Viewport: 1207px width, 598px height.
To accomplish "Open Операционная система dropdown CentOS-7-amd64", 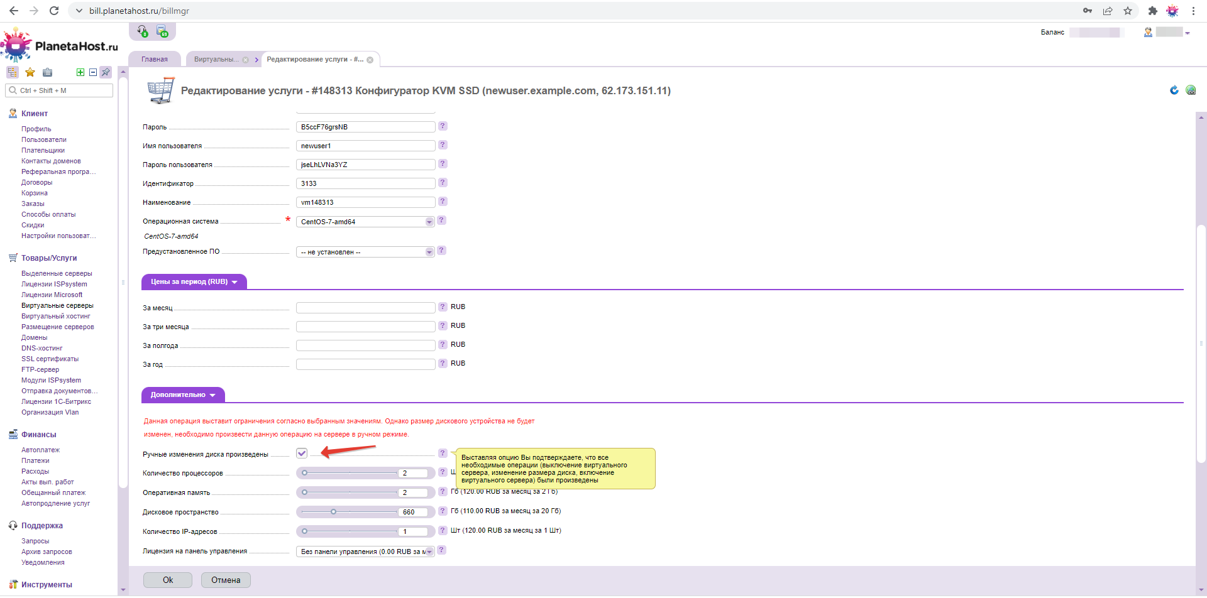I will tap(365, 222).
